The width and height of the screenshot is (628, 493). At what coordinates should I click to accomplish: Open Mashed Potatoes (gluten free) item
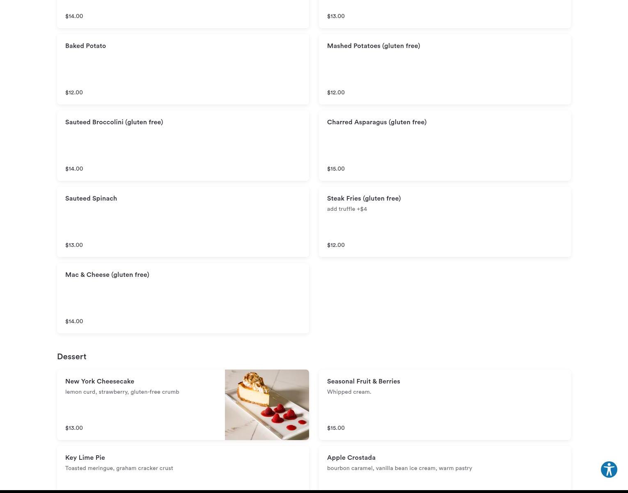coord(445,69)
